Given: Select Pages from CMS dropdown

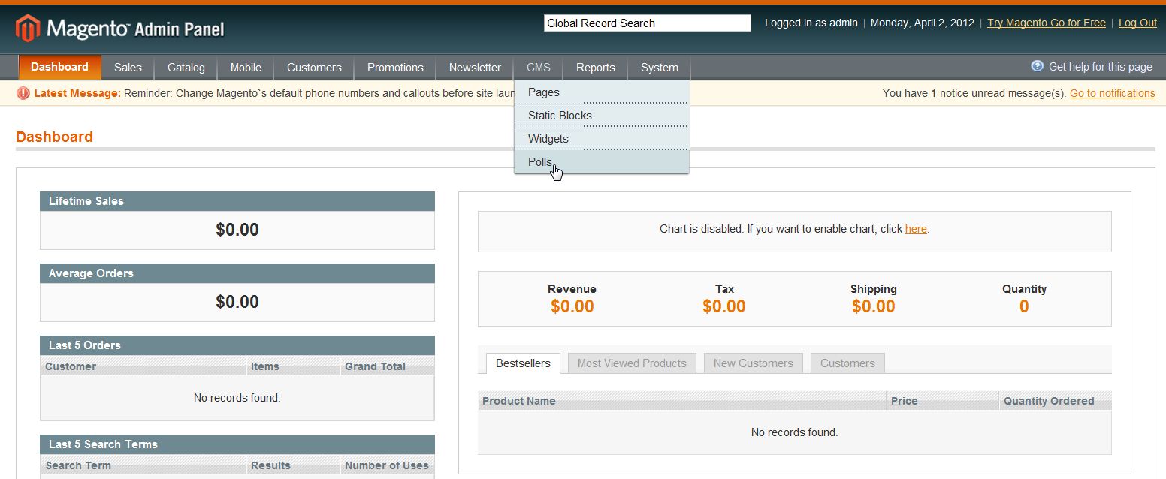Looking at the screenshot, I should (x=602, y=92).
